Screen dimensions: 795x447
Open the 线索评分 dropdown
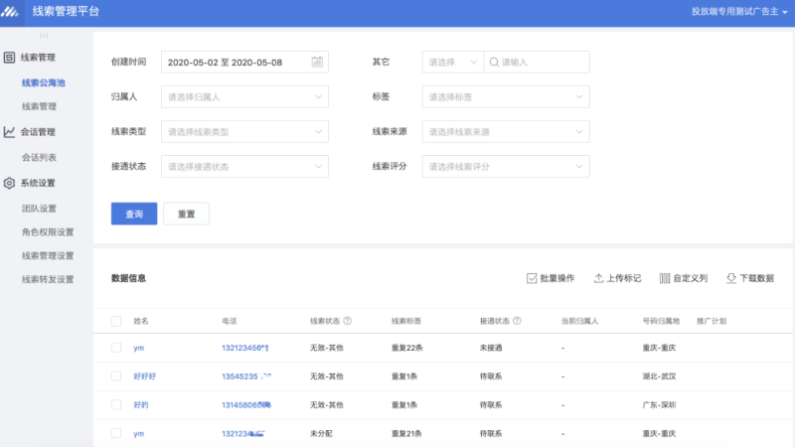(x=506, y=166)
